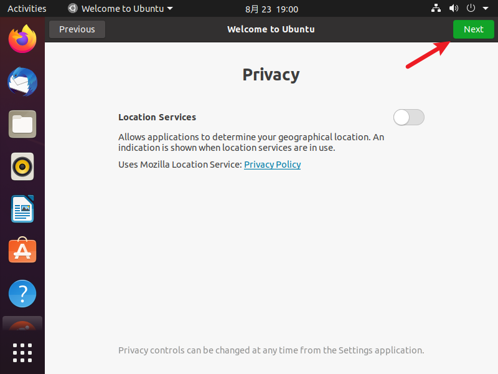The width and height of the screenshot is (498, 374).
Task: Go to the Next page
Action: pyautogui.click(x=474, y=29)
